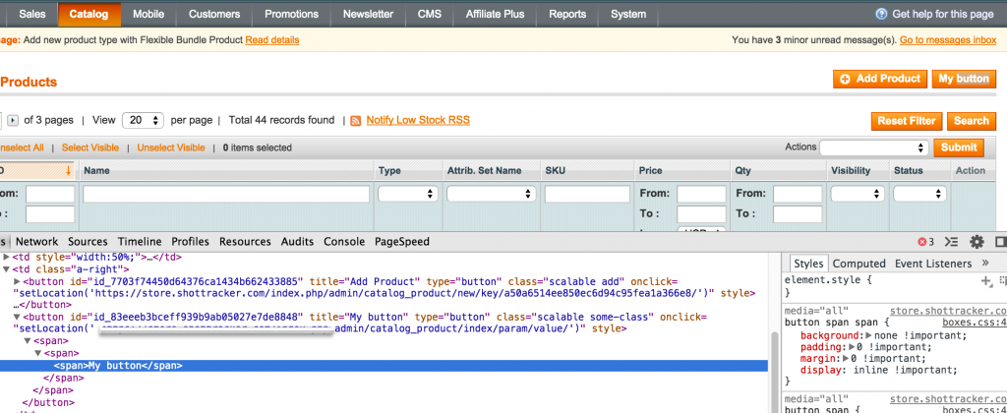Toggle the DevTools console drawer icon
The height and width of the screenshot is (413, 1007).
pos(951,242)
